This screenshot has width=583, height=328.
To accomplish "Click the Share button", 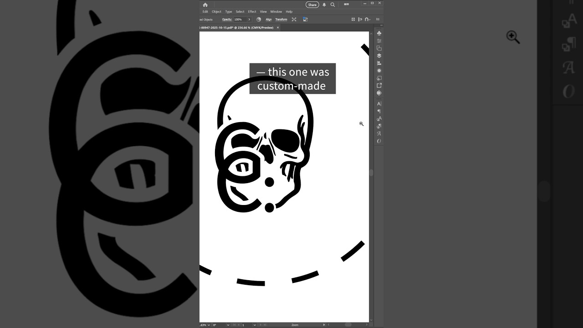I will [312, 5].
